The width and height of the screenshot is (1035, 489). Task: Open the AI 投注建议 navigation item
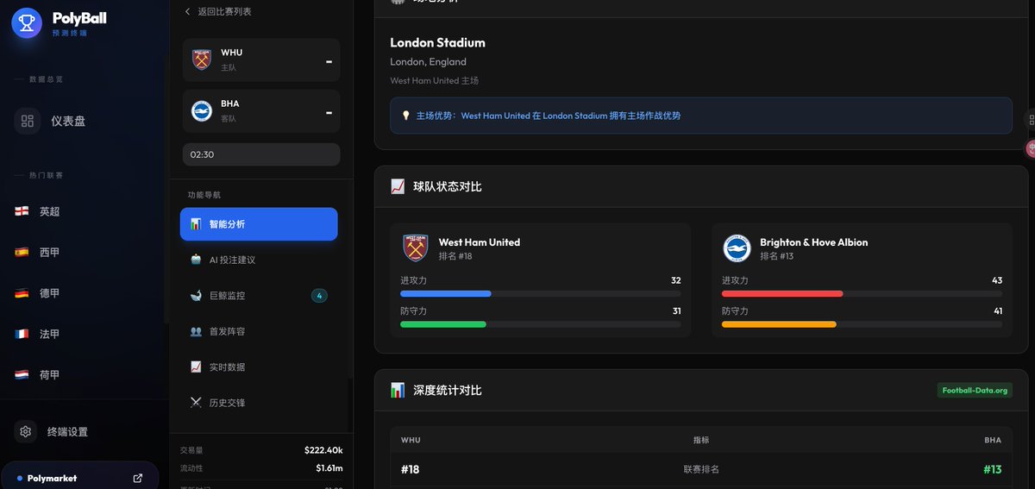(259, 260)
